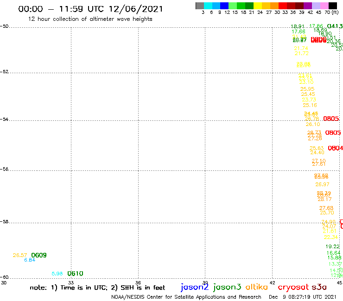This screenshot has width=343, height=301.
Task: Click the 27.68 wave height reading
Action: [326, 208]
